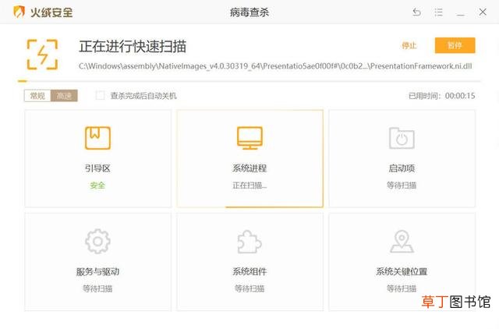Minimize the virus scan window
This screenshot has width=499, height=329.
pyautogui.click(x=460, y=14)
